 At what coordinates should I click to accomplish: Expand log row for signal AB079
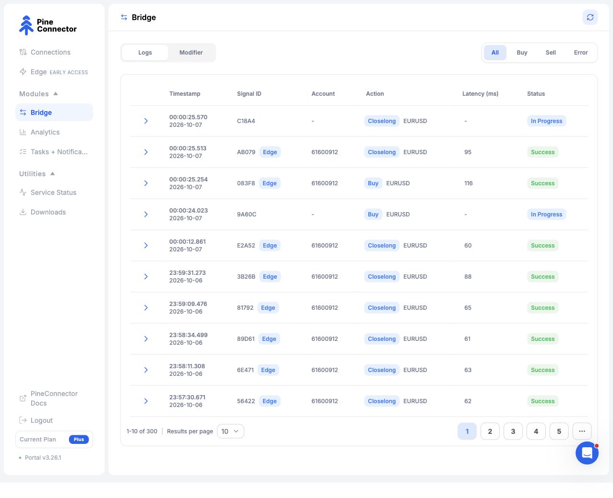click(x=146, y=152)
